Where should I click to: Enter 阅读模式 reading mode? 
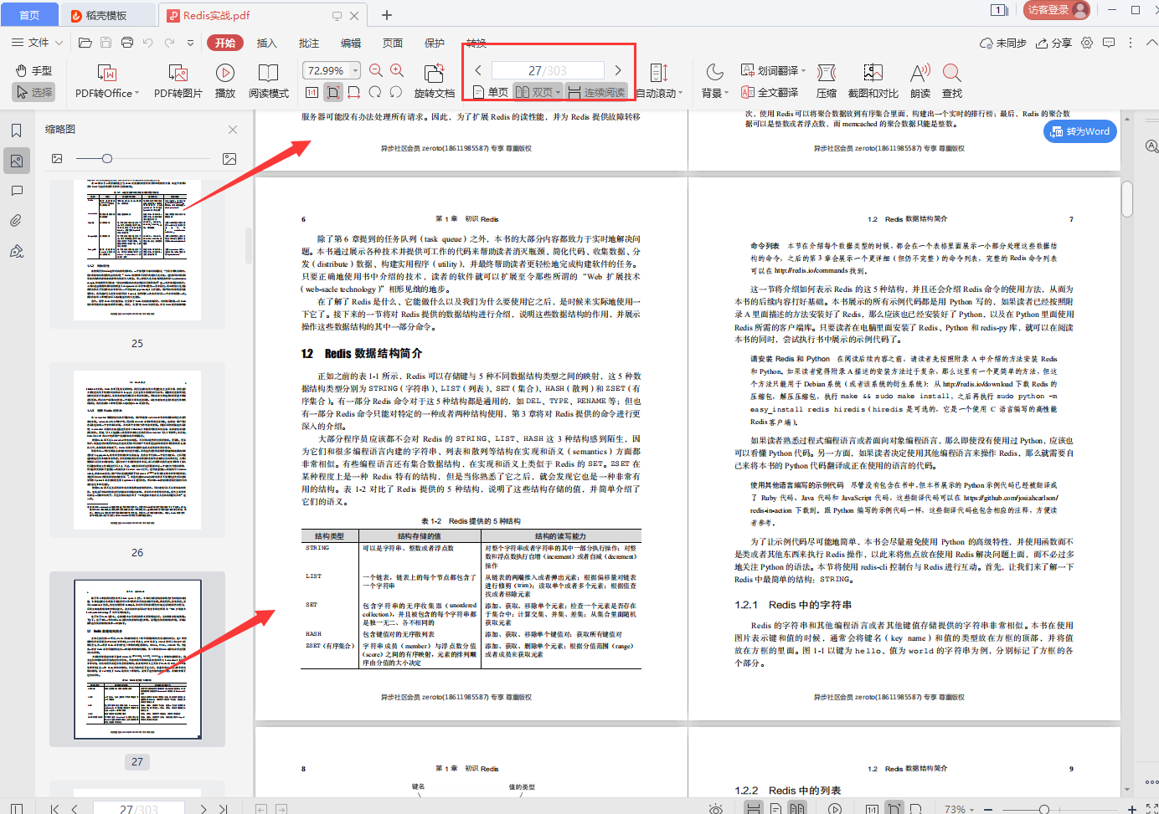click(269, 81)
